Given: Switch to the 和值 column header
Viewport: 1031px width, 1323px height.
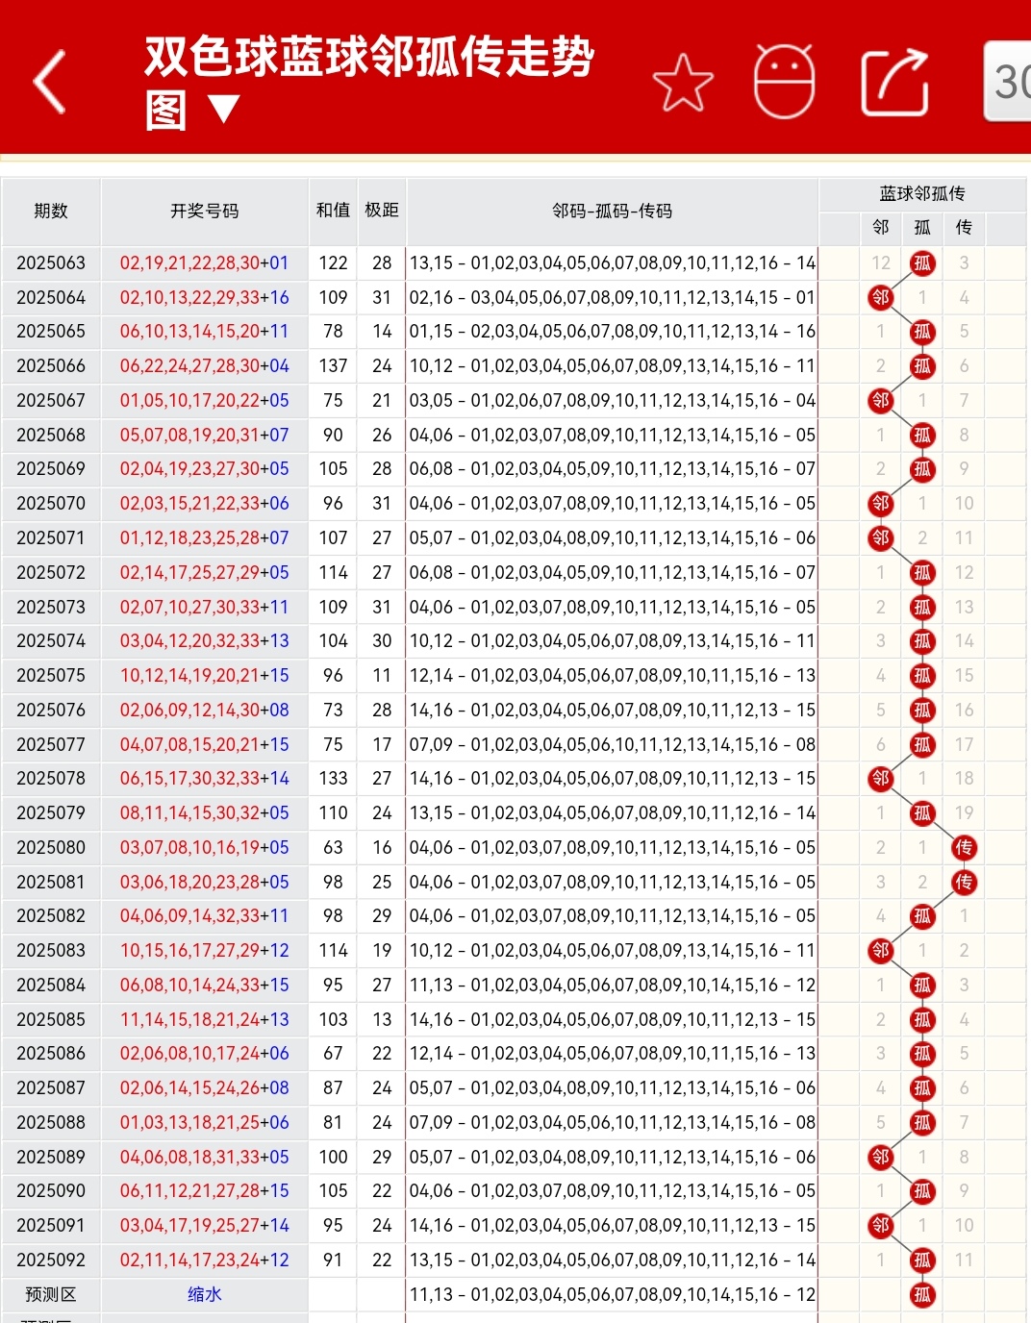Looking at the screenshot, I should (x=332, y=212).
